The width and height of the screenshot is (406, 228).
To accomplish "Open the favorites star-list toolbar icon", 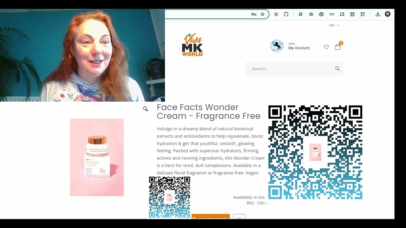I will (311, 14).
